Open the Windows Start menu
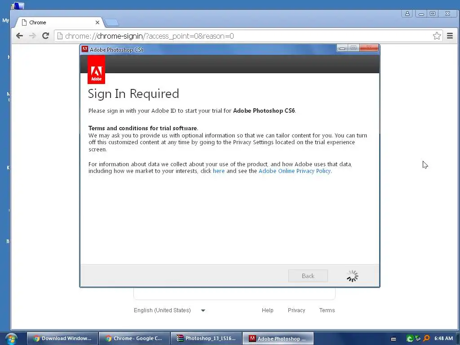The image size is (460, 345). click(x=11, y=339)
